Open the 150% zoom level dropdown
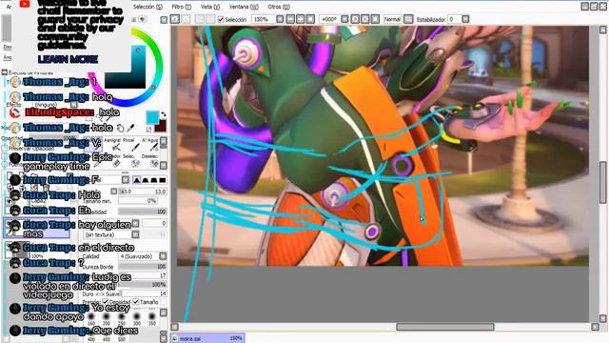The image size is (609, 343). coord(280,19)
